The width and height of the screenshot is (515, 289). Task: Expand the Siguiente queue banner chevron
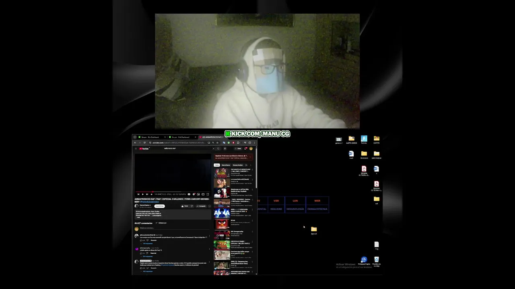point(250,157)
